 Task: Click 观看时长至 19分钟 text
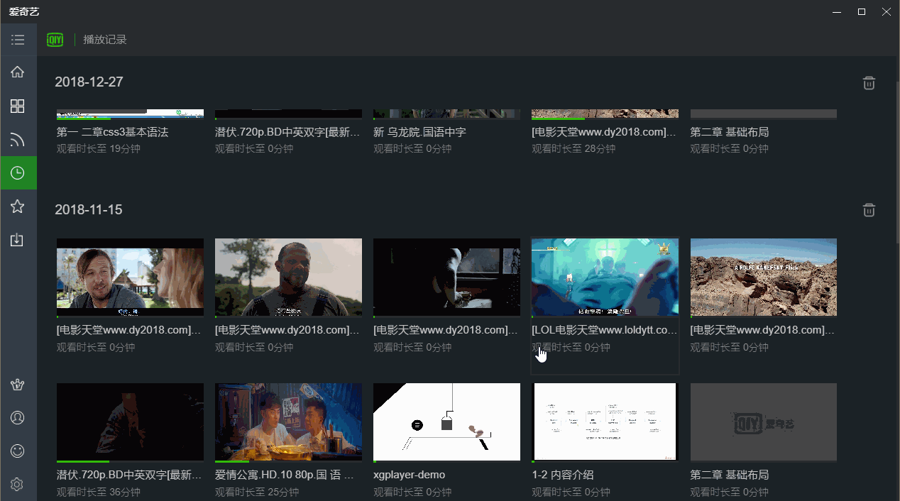pos(99,149)
